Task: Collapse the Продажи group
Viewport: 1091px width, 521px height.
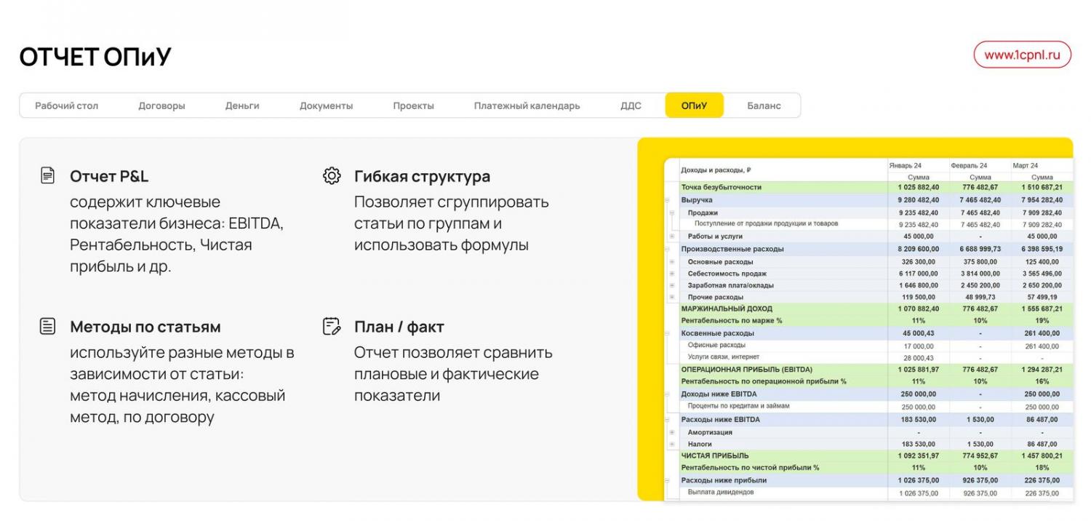Action: pos(672,212)
